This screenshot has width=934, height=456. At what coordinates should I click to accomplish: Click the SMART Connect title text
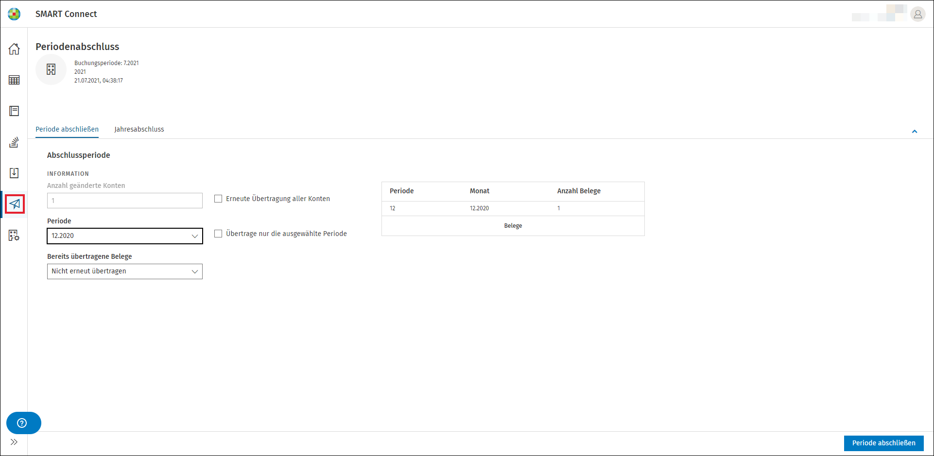tap(66, 14)
